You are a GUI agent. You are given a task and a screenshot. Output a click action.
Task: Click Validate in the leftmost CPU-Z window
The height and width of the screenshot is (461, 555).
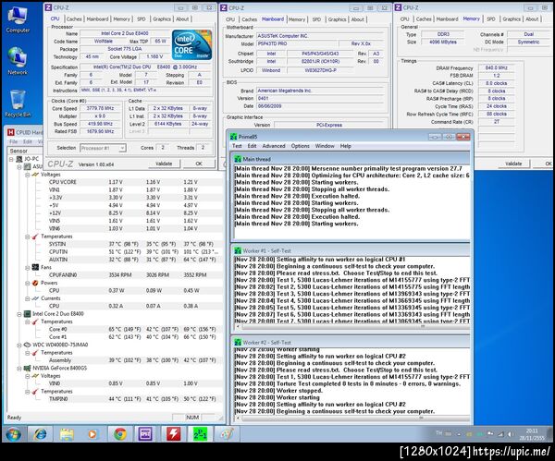[164, 164]
